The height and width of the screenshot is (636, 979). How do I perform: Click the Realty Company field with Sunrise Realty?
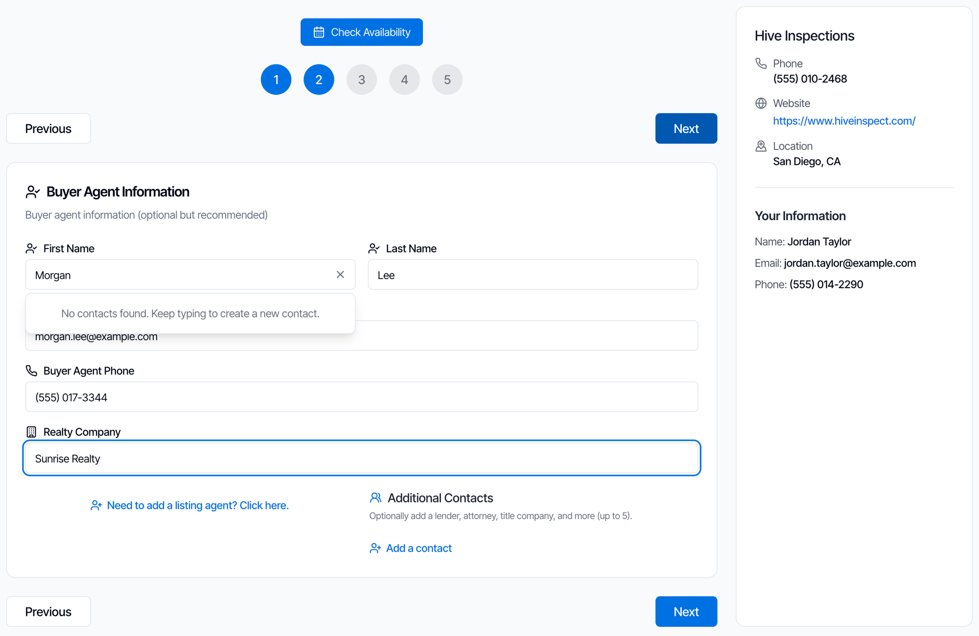coord(362,458)
